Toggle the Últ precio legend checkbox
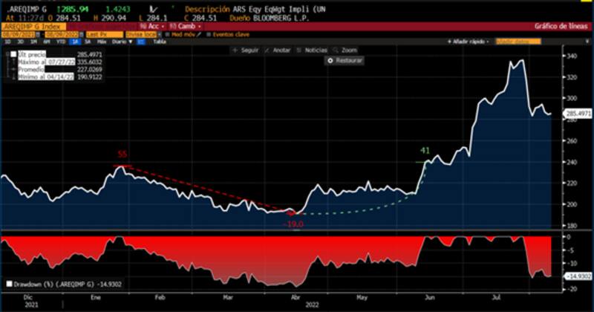 point(13,55)
